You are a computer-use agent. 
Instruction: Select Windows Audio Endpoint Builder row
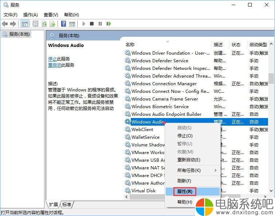pos(196,114)
